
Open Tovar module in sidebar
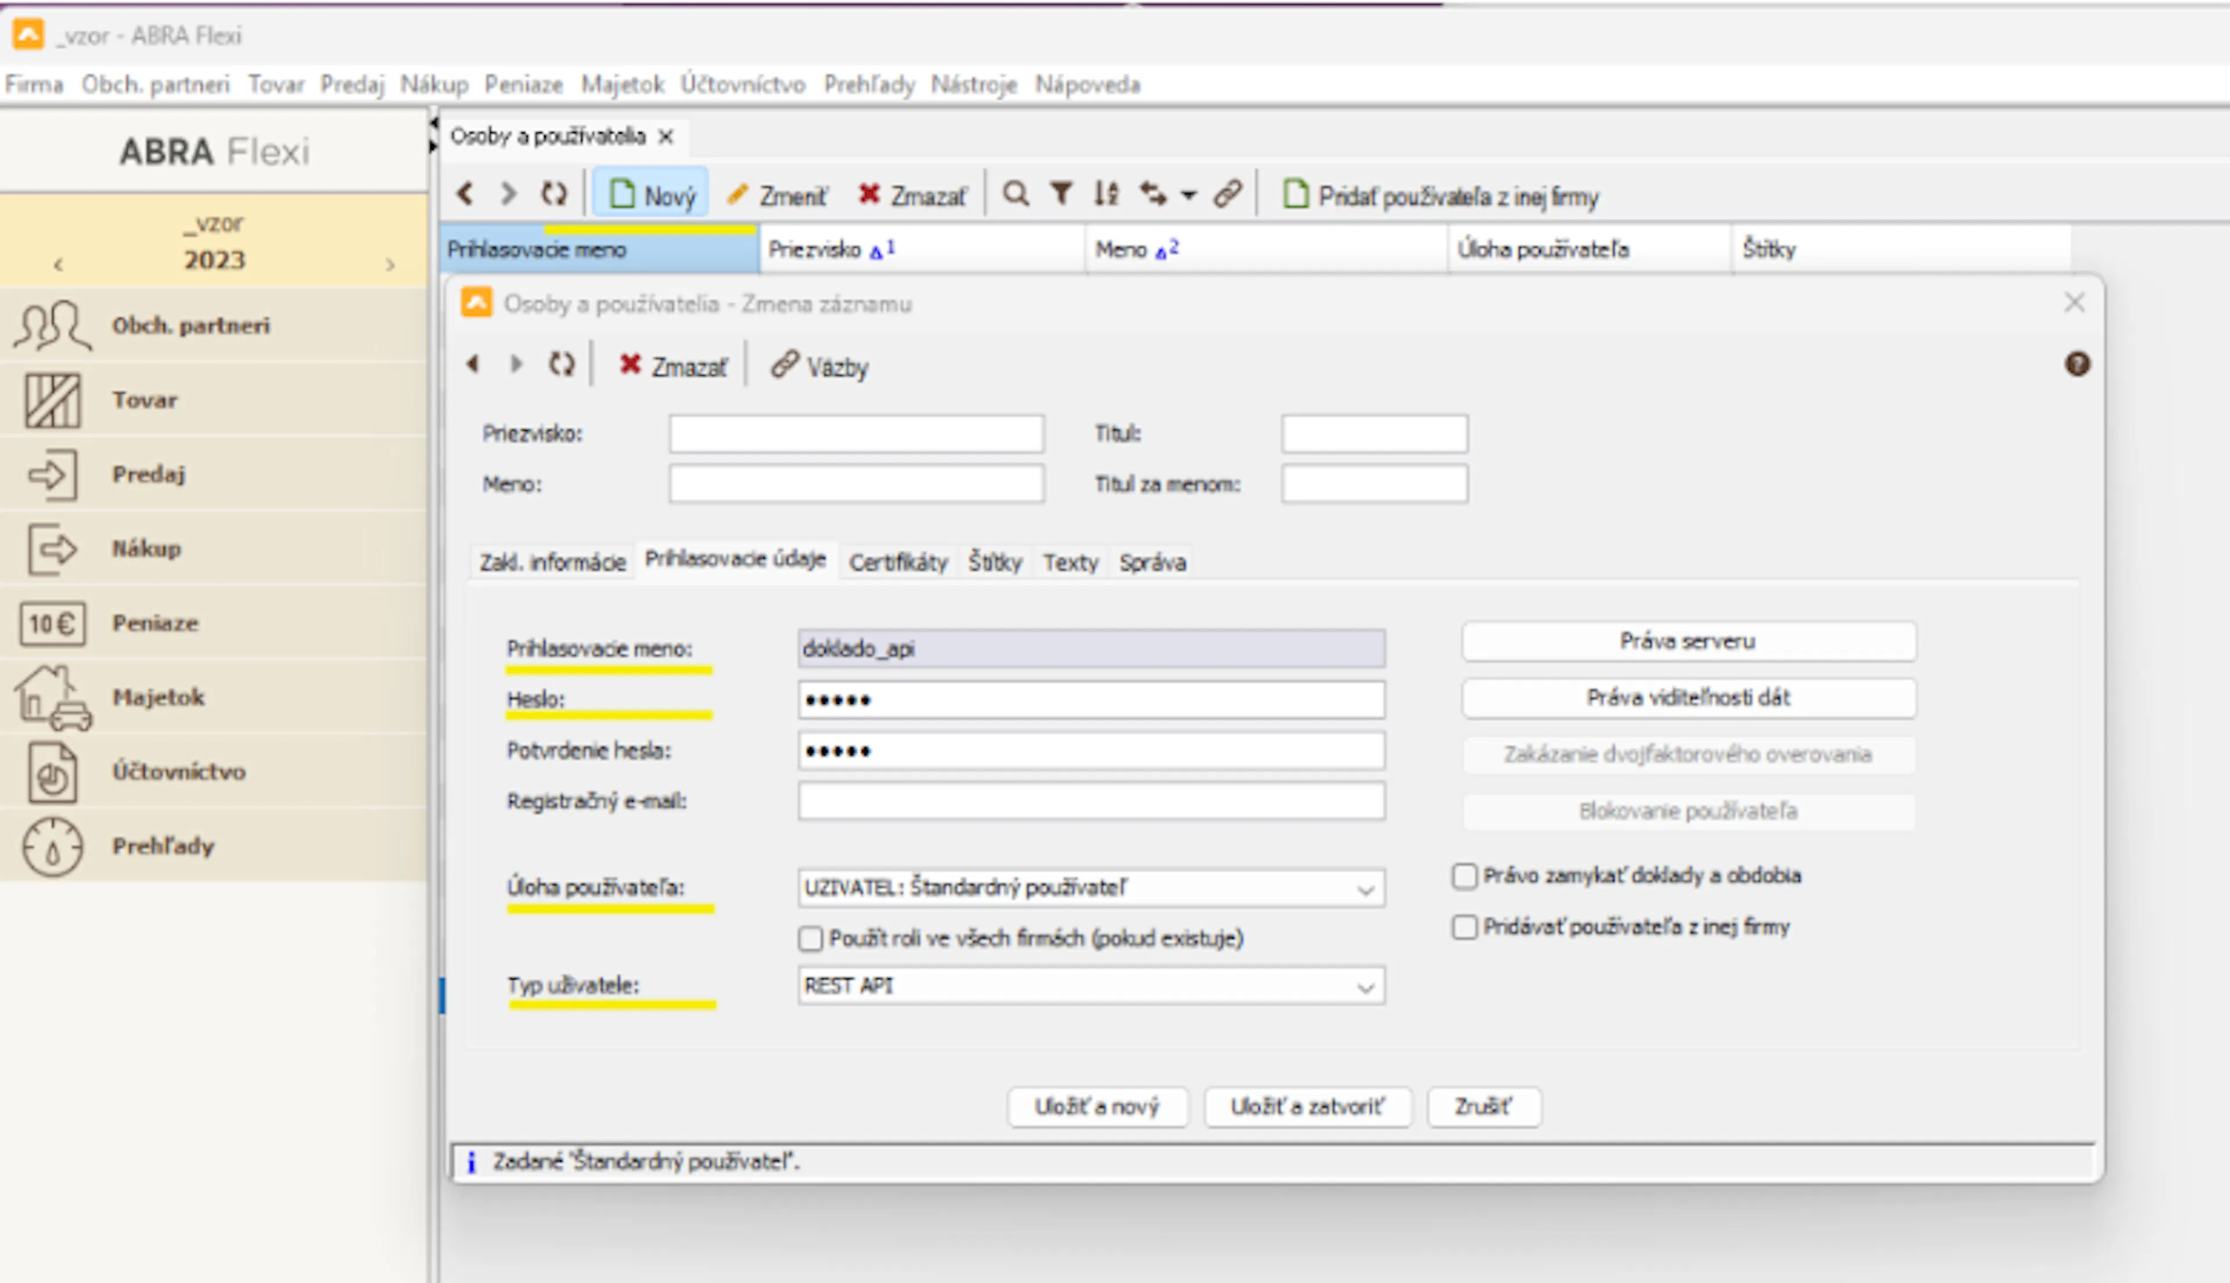[213, 400]
